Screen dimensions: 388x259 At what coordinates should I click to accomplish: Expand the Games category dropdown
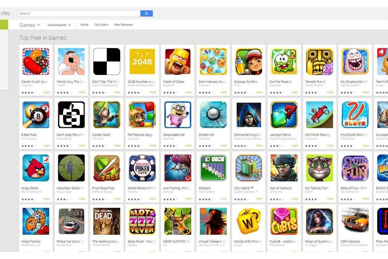[30, 25]
